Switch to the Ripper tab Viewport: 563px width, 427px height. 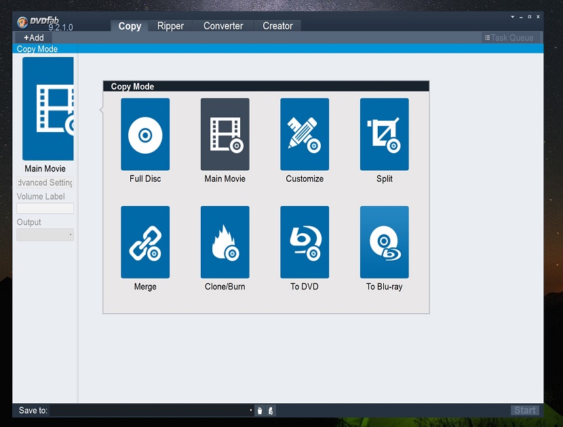(x=172, y=26)
